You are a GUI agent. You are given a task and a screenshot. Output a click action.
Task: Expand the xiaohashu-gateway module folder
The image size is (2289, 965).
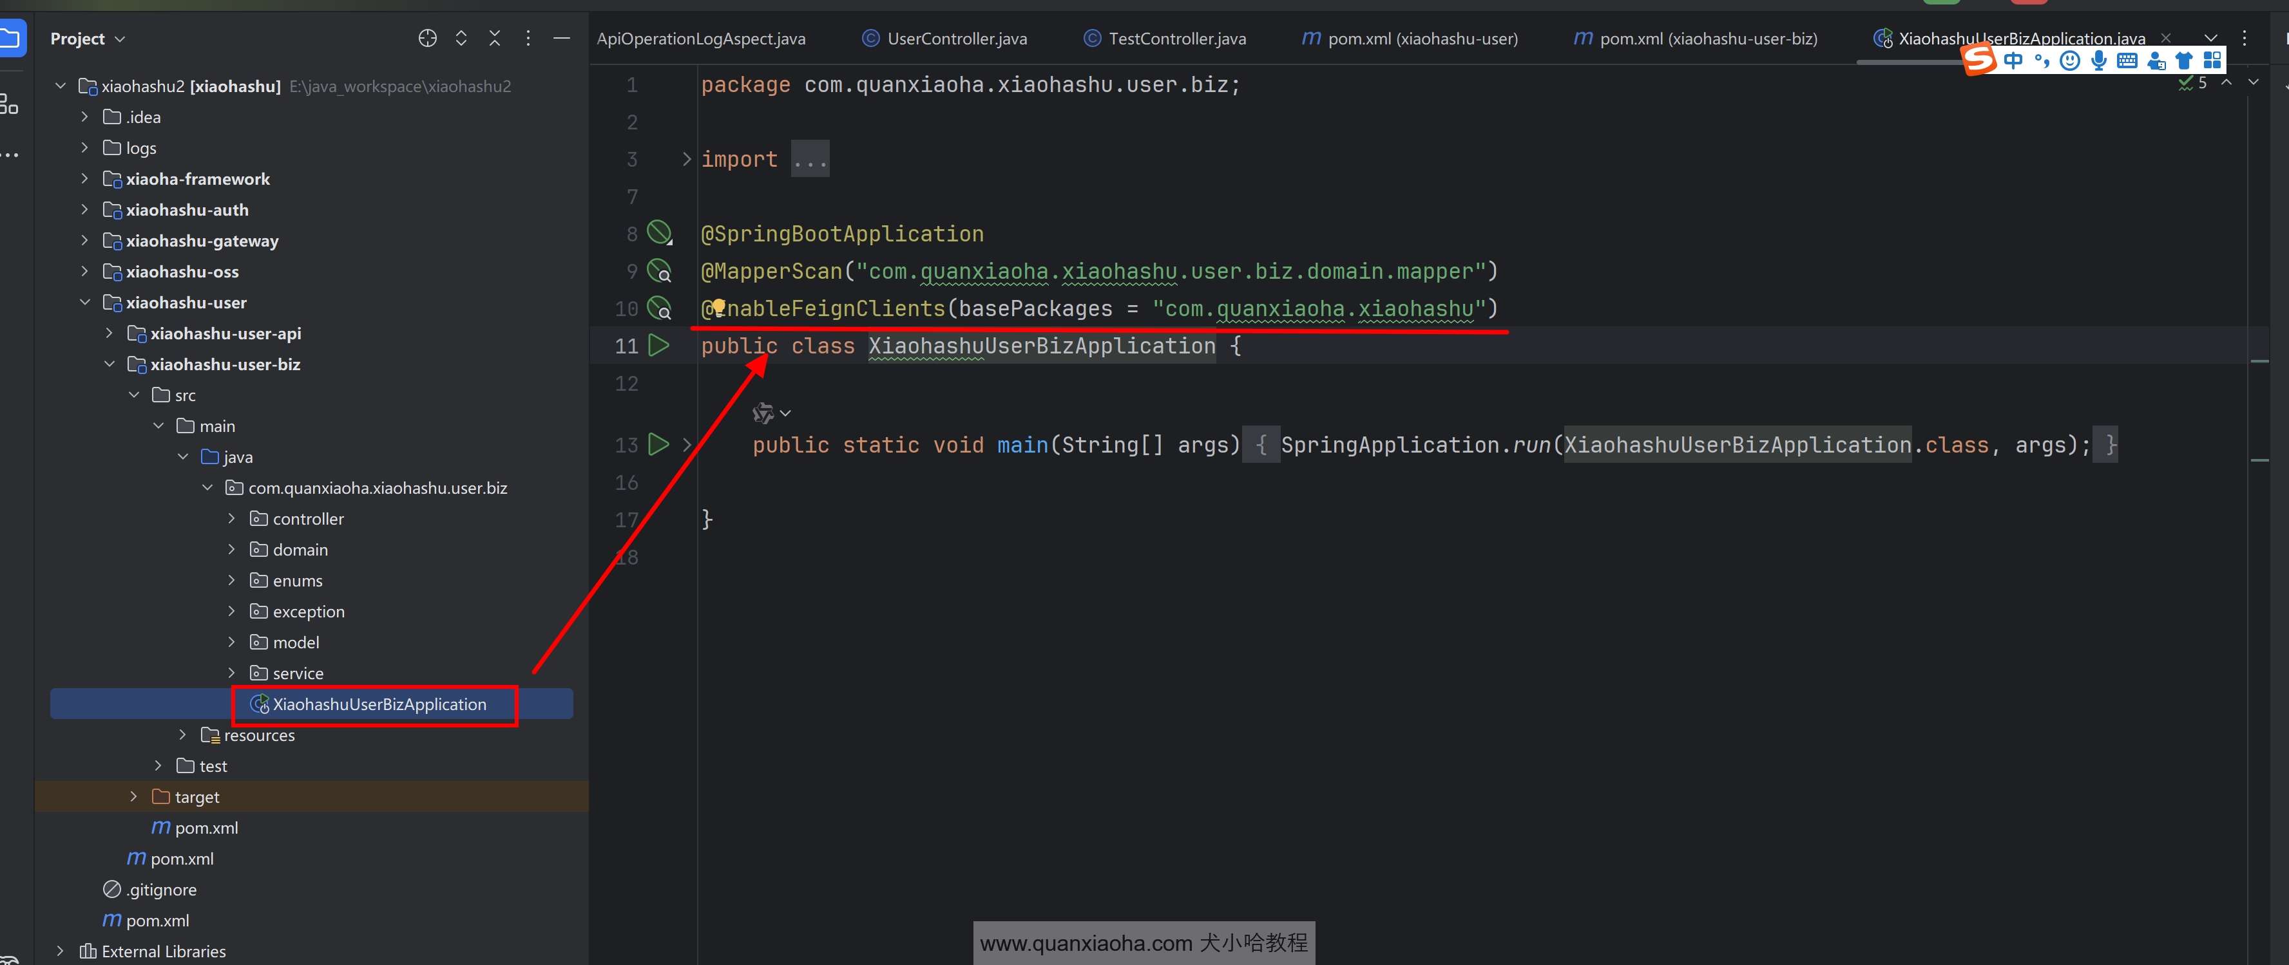[x=84, y=241]
